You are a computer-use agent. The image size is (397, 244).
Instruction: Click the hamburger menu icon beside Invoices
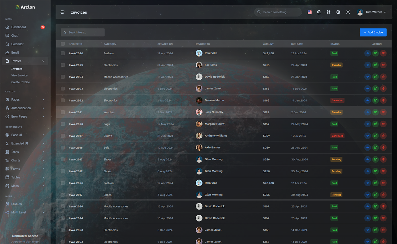pos(62,12)
